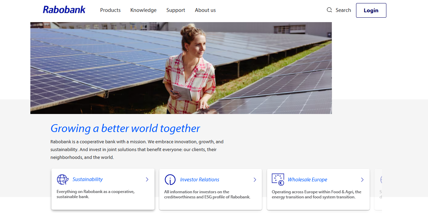The image size is (428, 213).
Task: Open the Sustainability title link
Action: [x=88, y=179]
